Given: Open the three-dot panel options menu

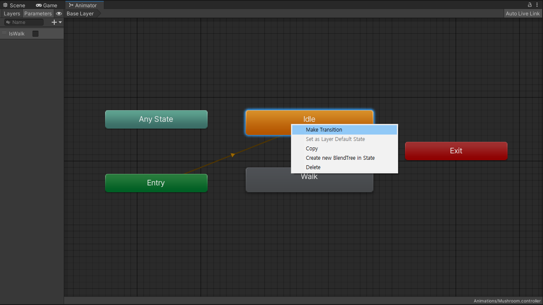Looking at the screenshot, I should click(537, 5).
